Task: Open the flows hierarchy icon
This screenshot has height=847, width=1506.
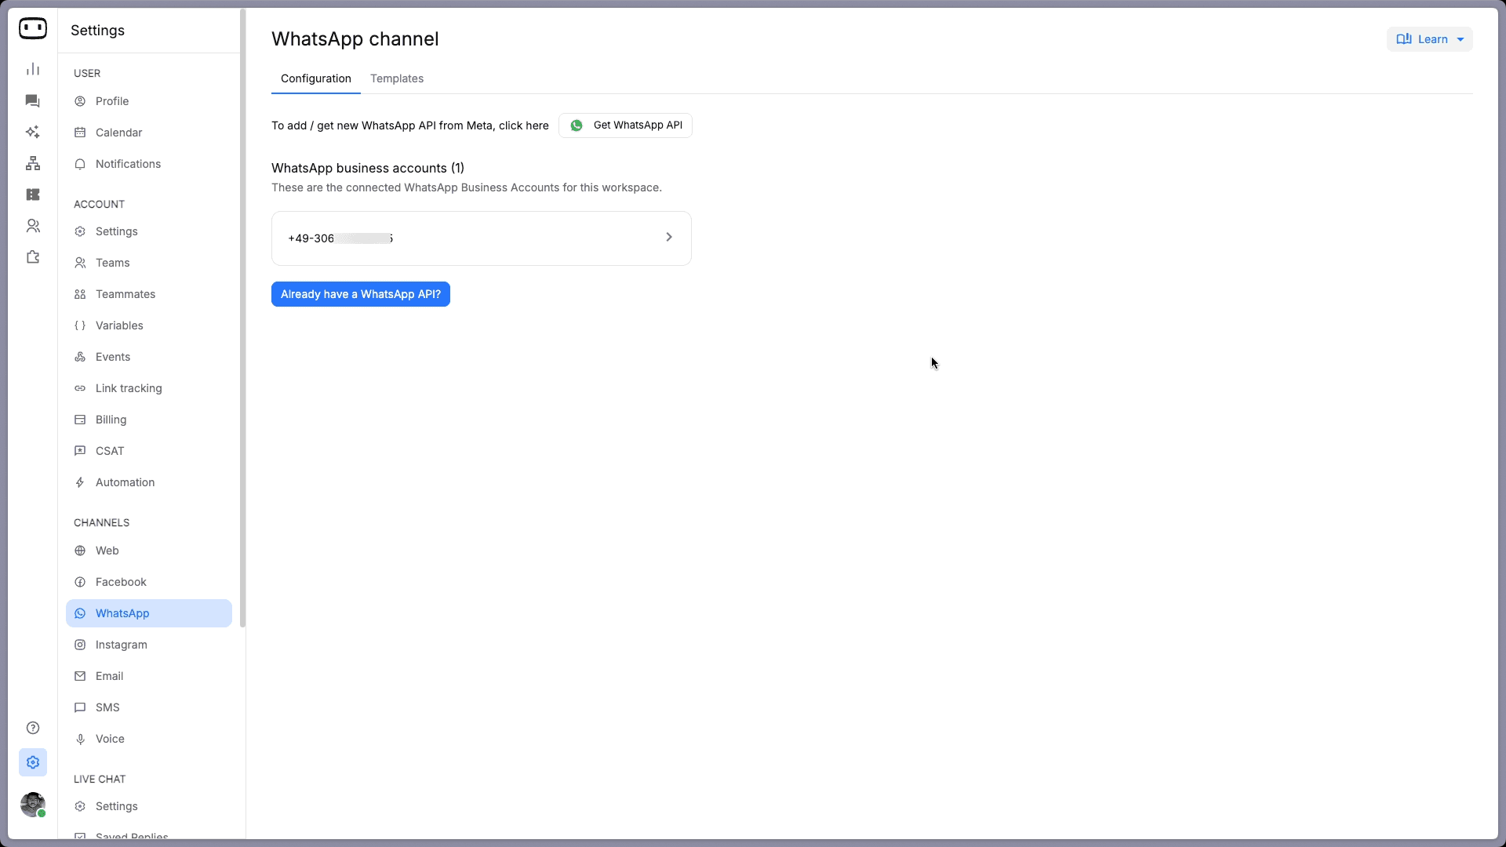Action: tap(33, 163)
